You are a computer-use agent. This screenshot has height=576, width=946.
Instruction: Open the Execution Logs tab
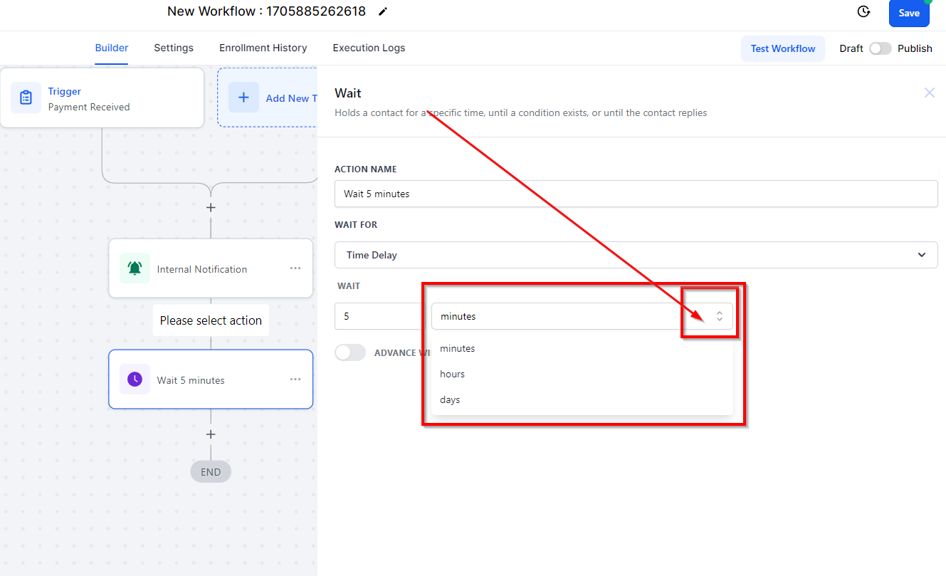pyautogui.click(x=369, y=48)
